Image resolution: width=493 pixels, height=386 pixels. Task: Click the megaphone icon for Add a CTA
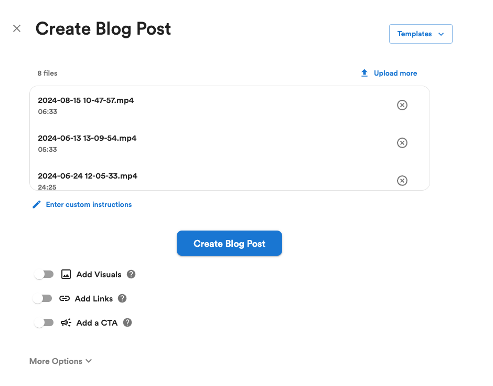pyautogui.click(x=66, y=322)
